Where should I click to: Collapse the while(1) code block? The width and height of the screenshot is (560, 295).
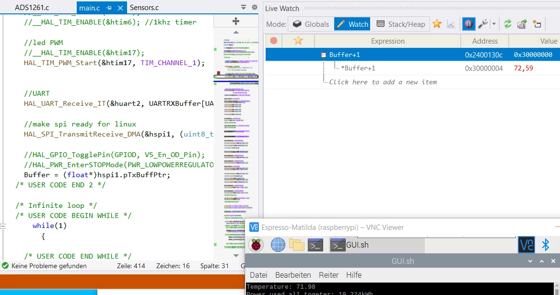3,226
